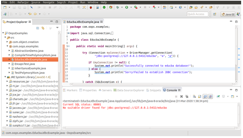Toggle Scroll Lock in Console toolbar
This screenshot has height=138, width=243.
click(x=200, y=96)
